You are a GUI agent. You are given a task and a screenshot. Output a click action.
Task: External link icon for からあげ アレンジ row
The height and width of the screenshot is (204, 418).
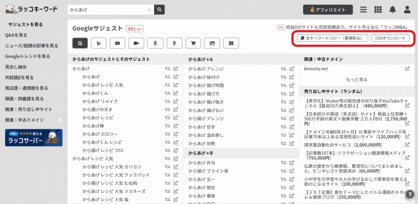pyautogui.click(x=292, y=69)
